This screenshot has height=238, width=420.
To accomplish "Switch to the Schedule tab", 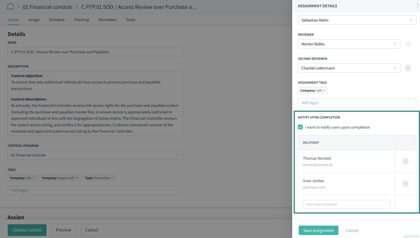I will [56, 20].
